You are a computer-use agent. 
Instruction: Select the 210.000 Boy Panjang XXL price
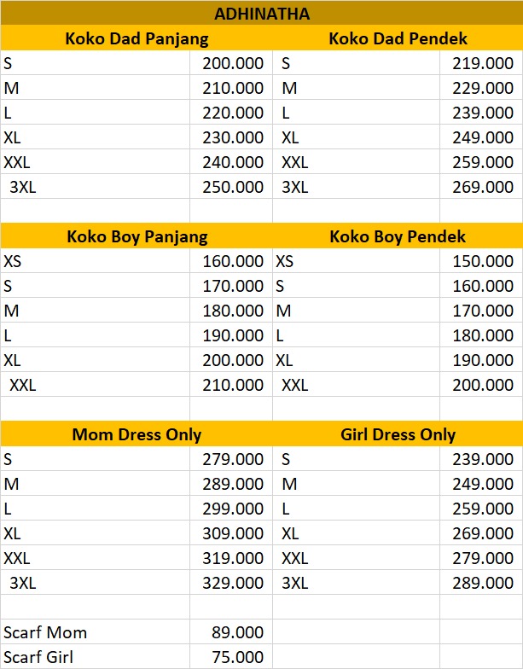click(x=231, y=385)
